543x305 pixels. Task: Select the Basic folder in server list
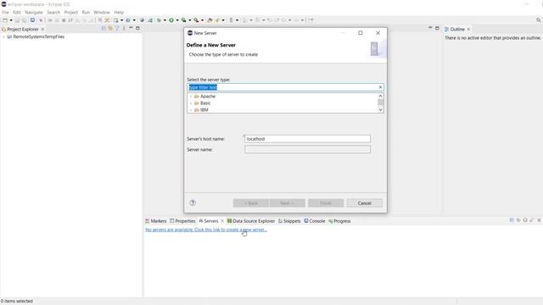coord(205,103)
